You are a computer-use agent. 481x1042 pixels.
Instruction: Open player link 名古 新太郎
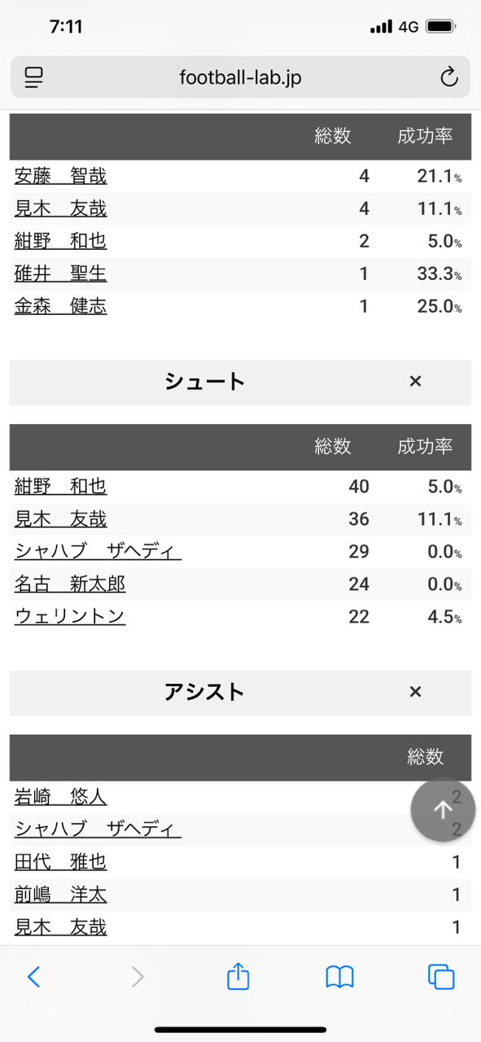coord(70,584)
